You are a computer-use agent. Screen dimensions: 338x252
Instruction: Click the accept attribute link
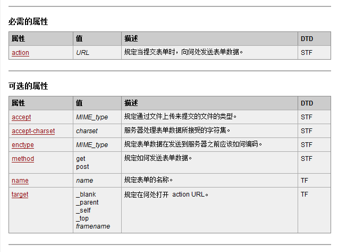point(21,117)
